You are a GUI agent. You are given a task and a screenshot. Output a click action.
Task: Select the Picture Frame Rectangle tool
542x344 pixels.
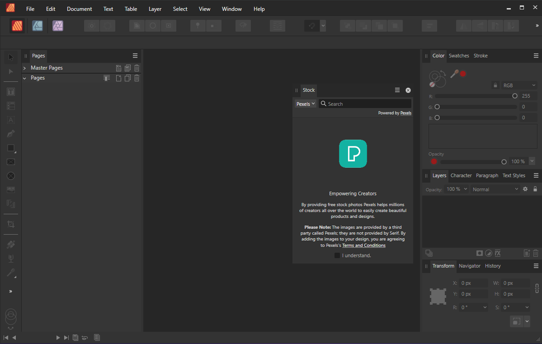[x=11, y=162]
